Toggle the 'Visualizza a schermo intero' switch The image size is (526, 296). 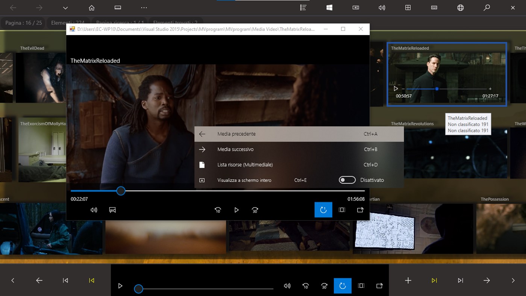pos(347,180)
